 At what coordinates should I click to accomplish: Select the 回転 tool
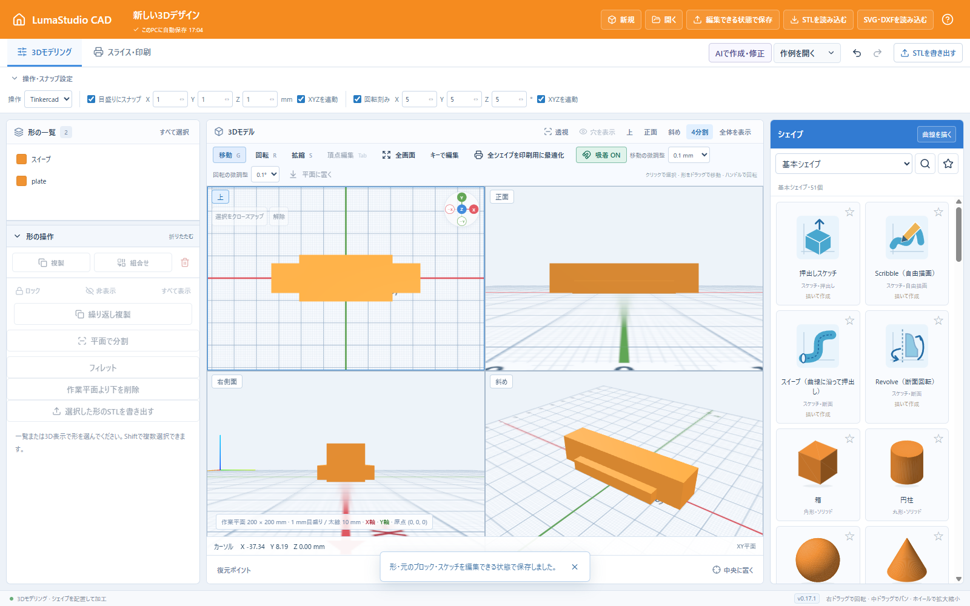tap(266, 155)
